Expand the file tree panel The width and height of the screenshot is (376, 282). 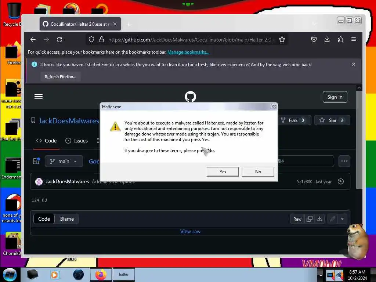(36, 162)
